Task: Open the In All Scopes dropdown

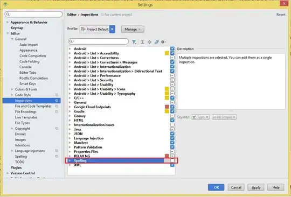Action: (224, 117)
